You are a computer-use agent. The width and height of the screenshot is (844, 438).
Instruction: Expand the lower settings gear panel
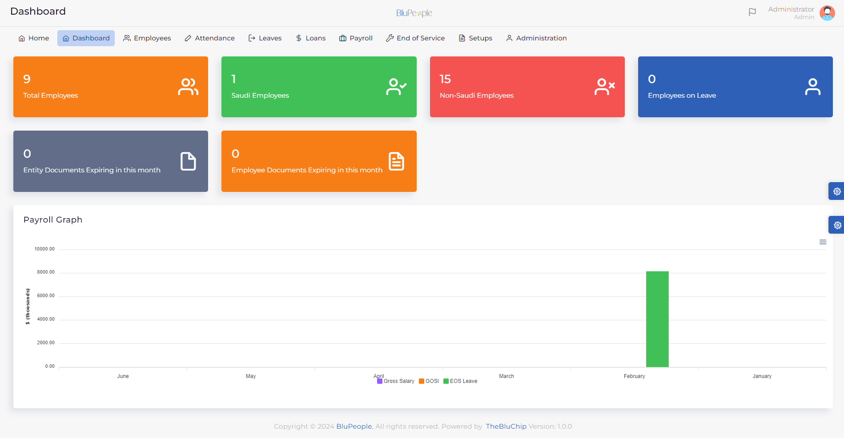coord(837,225)
